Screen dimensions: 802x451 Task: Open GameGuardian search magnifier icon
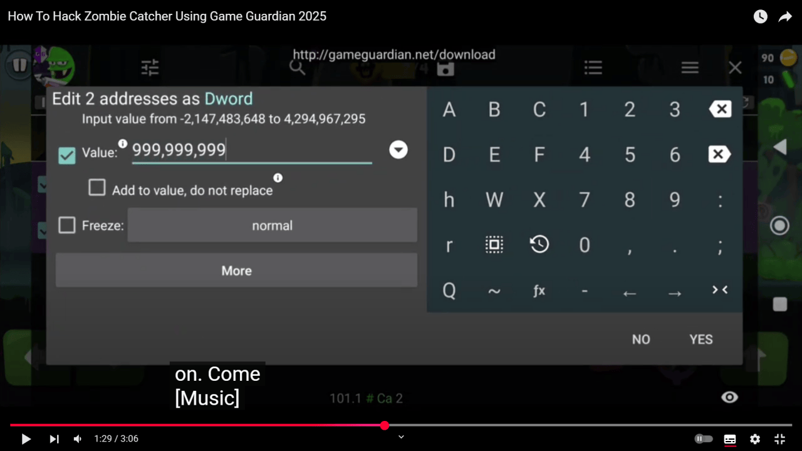coord(297,67)
